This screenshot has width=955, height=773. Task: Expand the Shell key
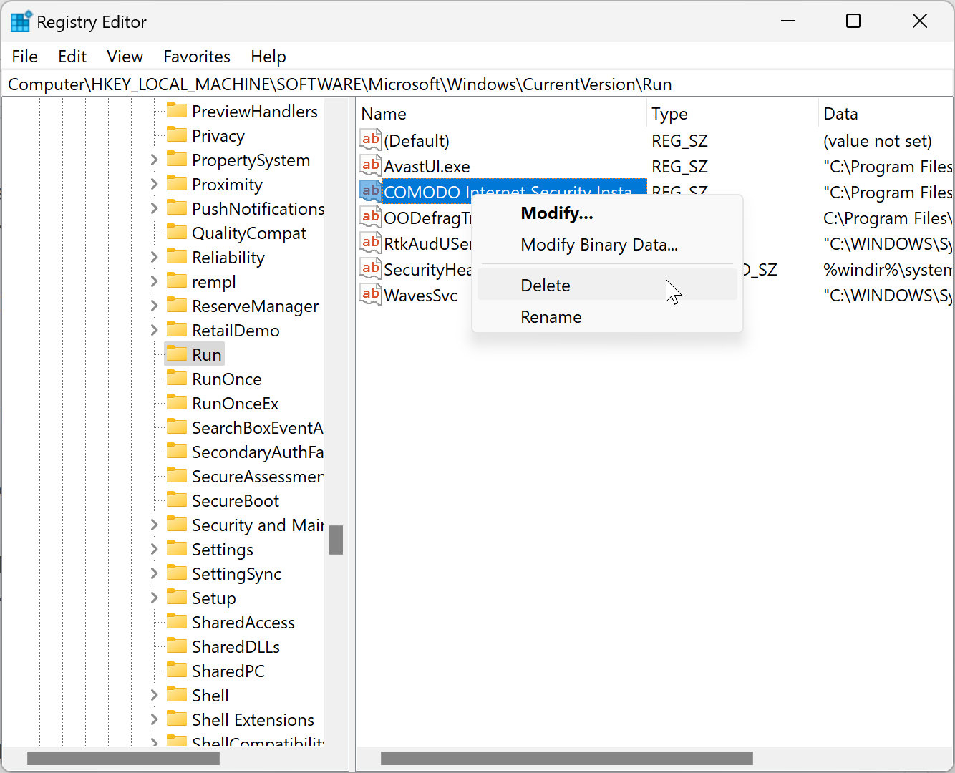(x=154, y=695)
